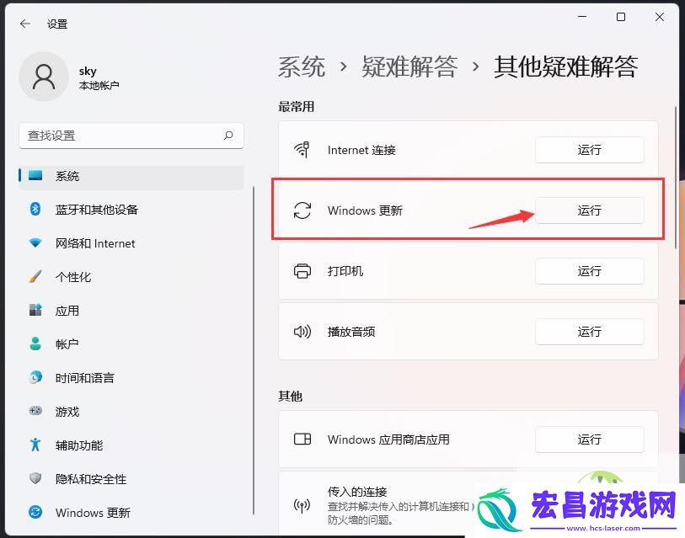Viewport: 685px width, 538px height.
Task: Click the 网络和 Internet wifi icon
Action: pos(35,242)
